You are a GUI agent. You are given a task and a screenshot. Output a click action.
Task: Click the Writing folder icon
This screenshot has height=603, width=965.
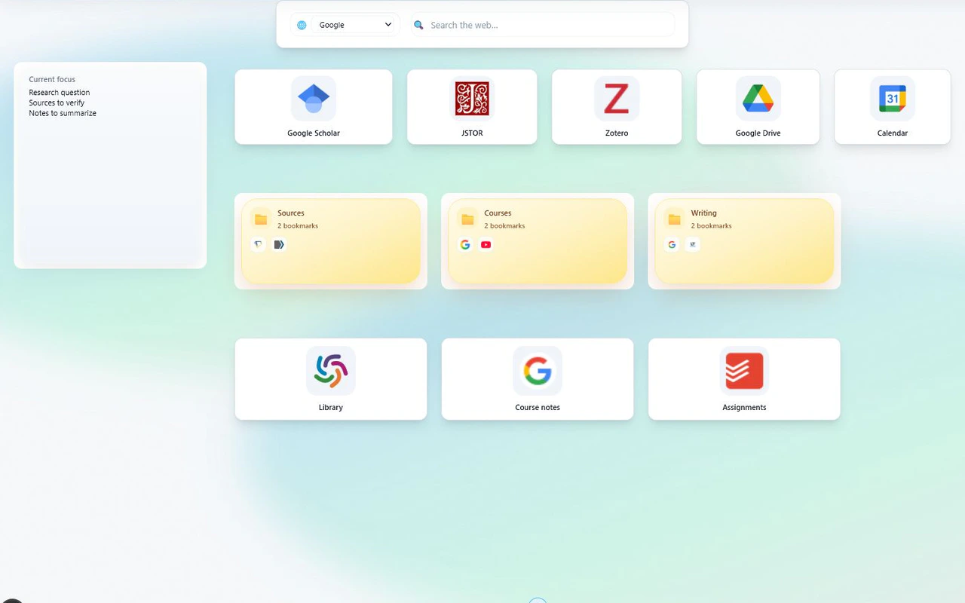click(674, 219)
